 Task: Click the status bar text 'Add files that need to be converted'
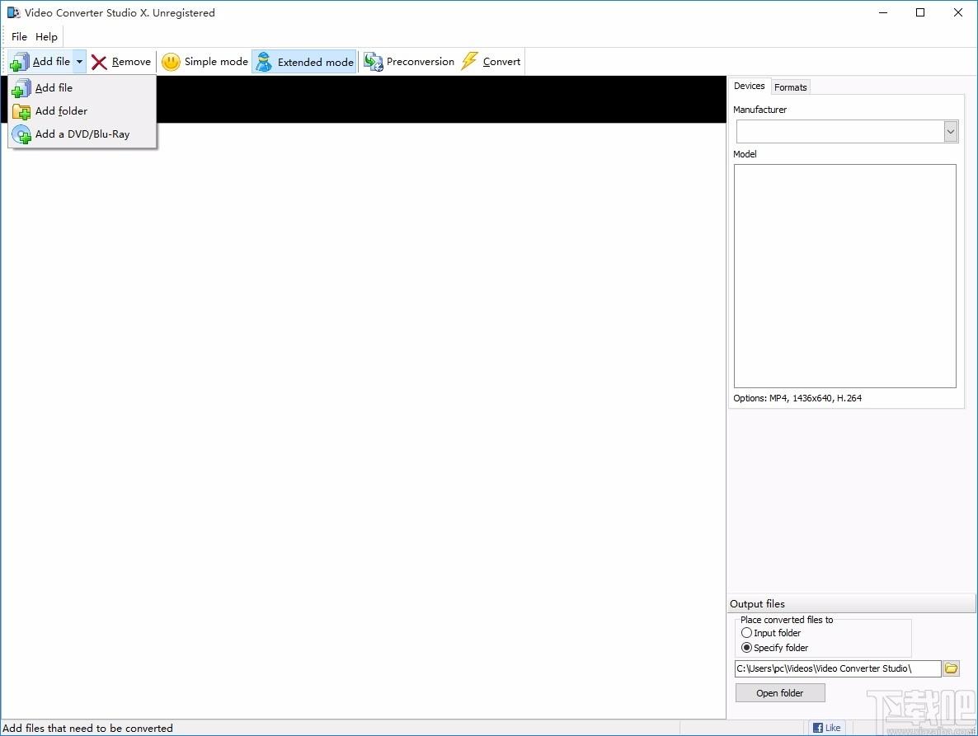[88, 728]
